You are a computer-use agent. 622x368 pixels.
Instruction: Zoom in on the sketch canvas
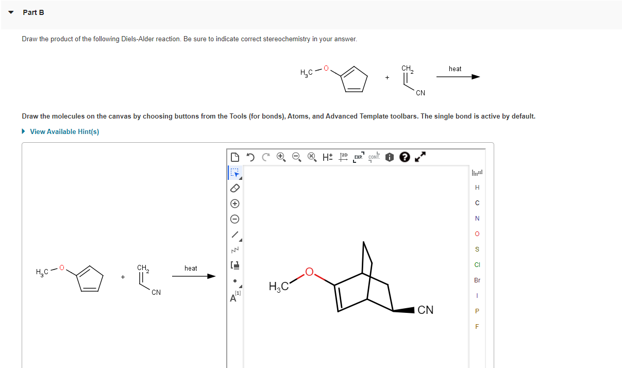click(x=281, y=157)
